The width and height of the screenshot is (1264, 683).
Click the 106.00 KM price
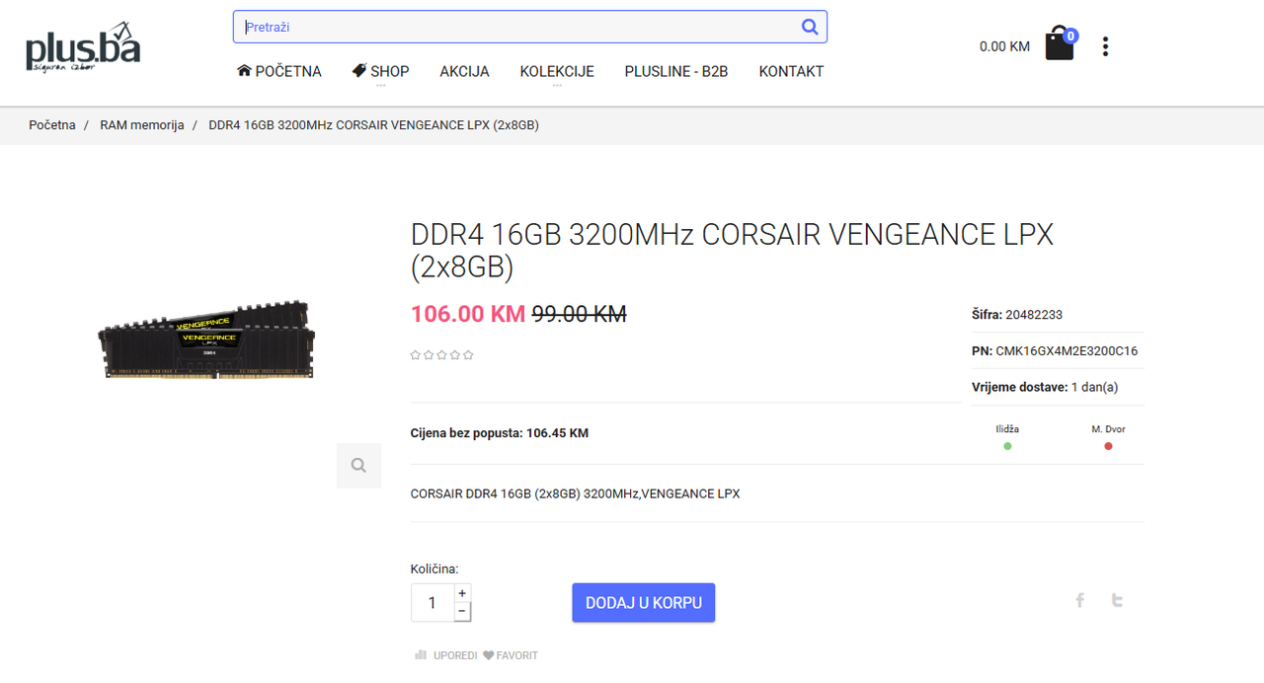[468, 314]
